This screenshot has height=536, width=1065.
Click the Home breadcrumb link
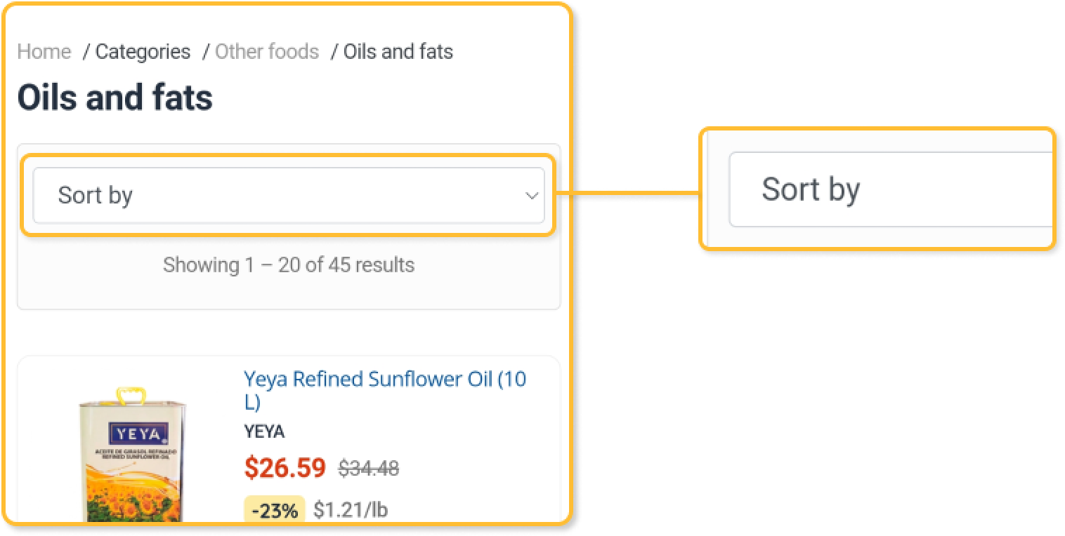(x=44, y=52)
